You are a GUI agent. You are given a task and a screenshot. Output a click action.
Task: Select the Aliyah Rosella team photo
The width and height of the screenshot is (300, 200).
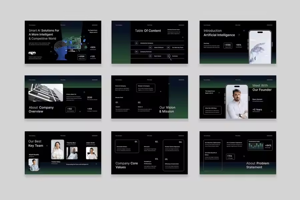click(34, 165)
